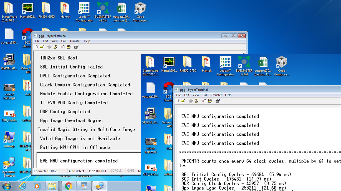Open Help menu in front HyperTerminal window

pos(228,95)
